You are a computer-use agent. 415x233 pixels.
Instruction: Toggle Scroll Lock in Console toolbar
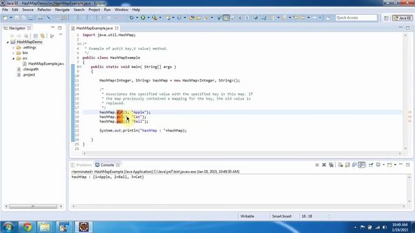pos(348,165)
